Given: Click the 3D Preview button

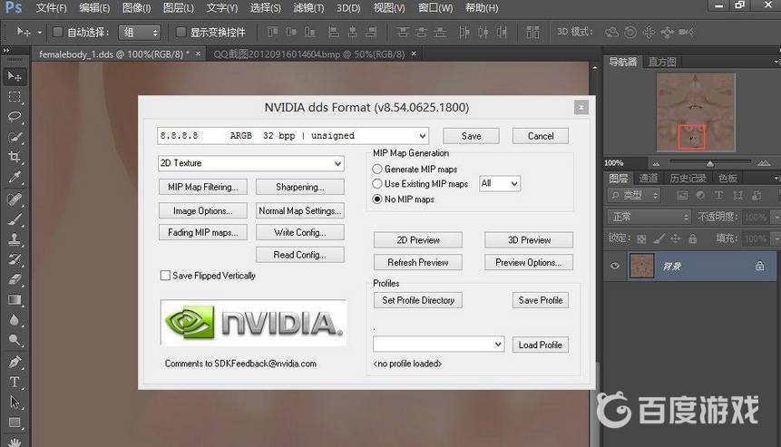Looking at the screenshot, I should coord(529,240).
